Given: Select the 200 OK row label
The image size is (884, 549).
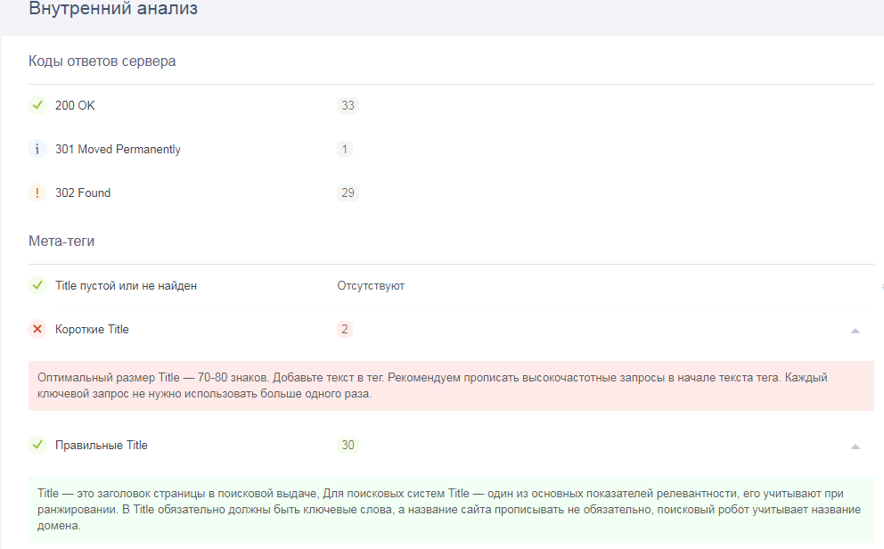Looking at the screenshot, I should pyautogui.click(x=75, y=105).
